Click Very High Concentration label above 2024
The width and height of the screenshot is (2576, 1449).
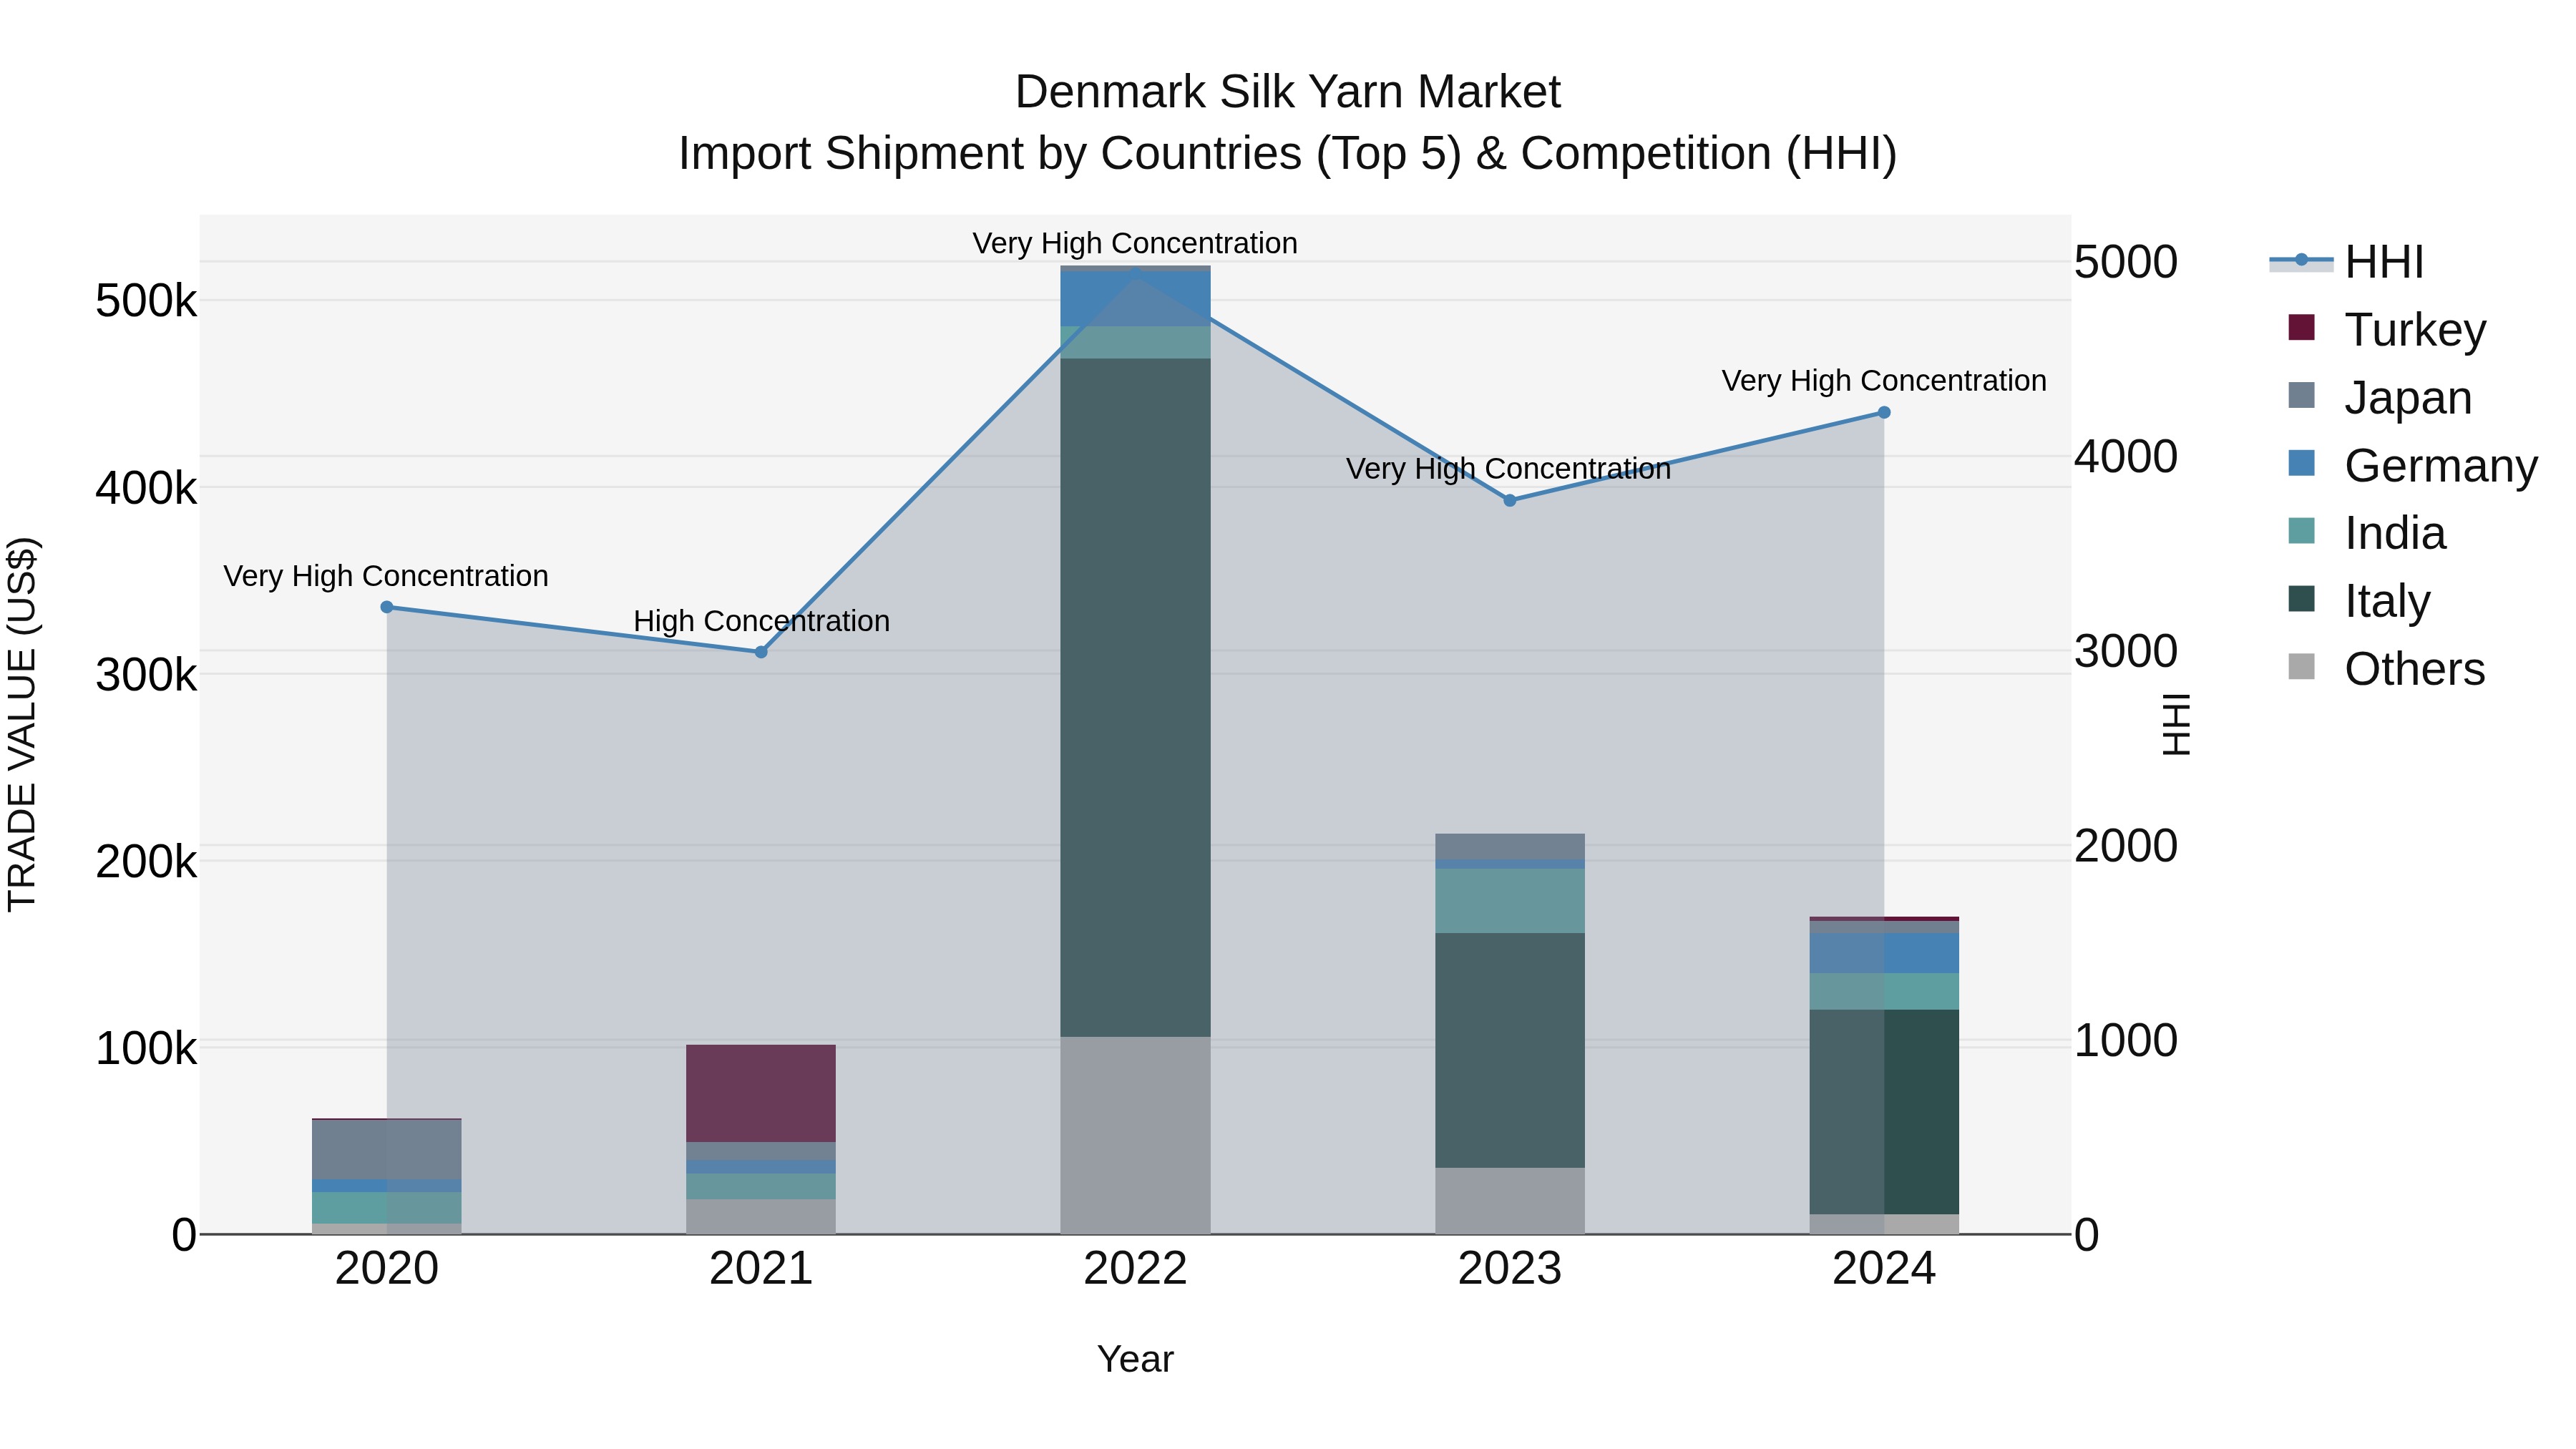(1884, 381)
